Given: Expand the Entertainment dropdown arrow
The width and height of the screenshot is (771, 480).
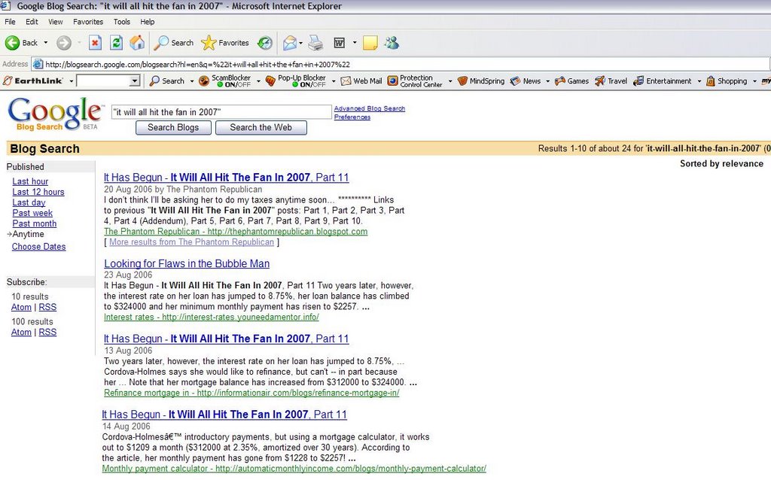Looking at the screenshot, I should point(699,81).
